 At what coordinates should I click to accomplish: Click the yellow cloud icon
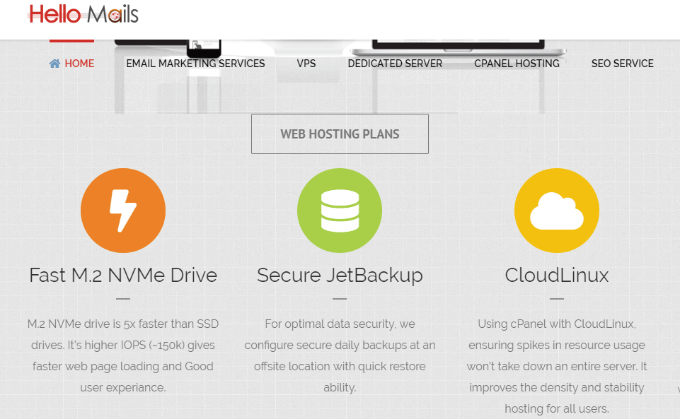(x=556, y=211)
